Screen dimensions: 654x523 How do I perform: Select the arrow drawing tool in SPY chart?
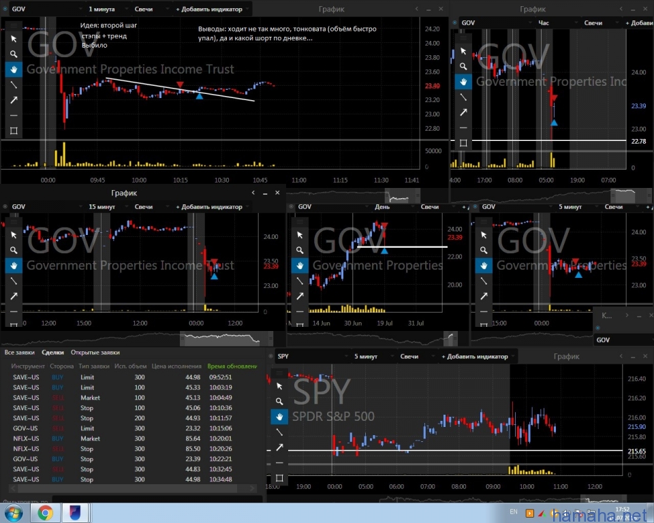pyautogui.click(x=279, y=447)
